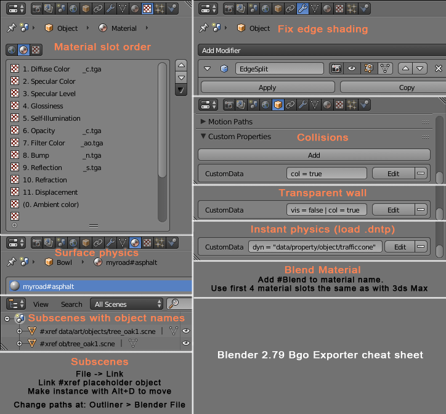Toggle EdgeSplit edit mode display
The image size is (446, 414).
(368, 68)
